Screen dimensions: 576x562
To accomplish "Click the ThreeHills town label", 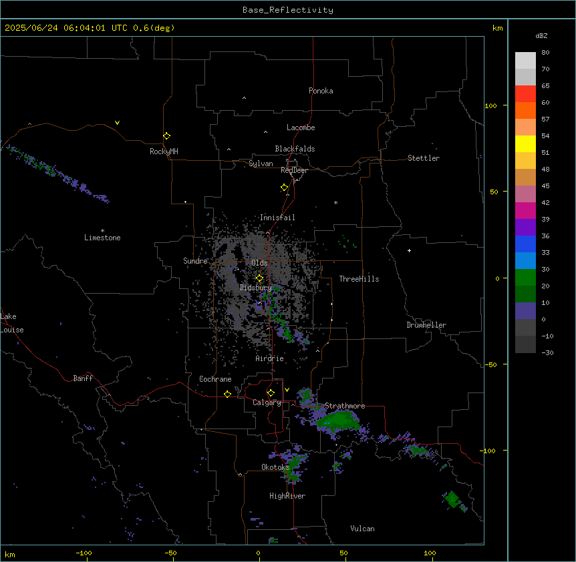I will pyautogui.click(x=359, y=279).
